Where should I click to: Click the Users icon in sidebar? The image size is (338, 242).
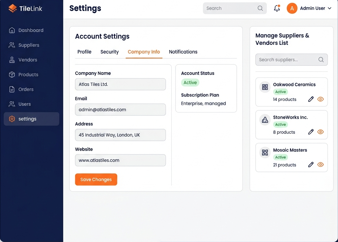click(12, 104)
